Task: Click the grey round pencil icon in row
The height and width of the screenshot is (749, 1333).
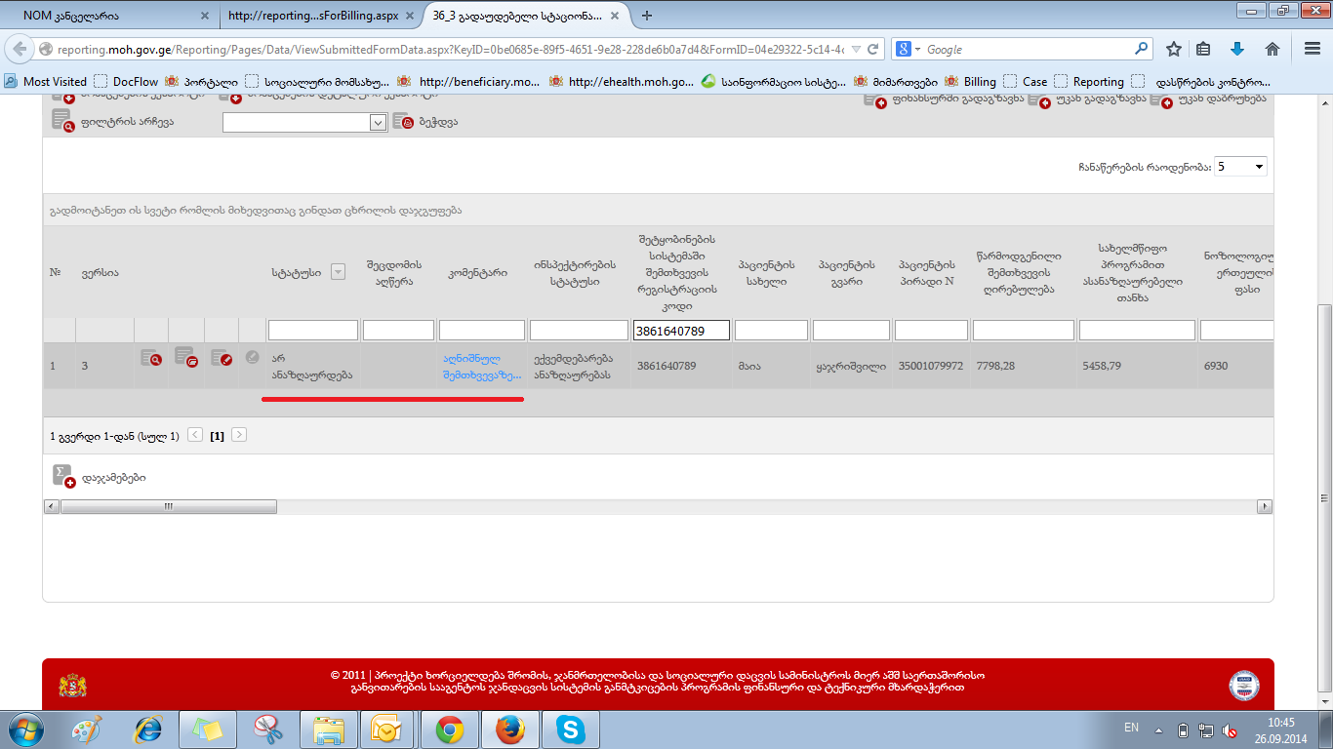Action: pyautogui.click(x=252, y=358)
